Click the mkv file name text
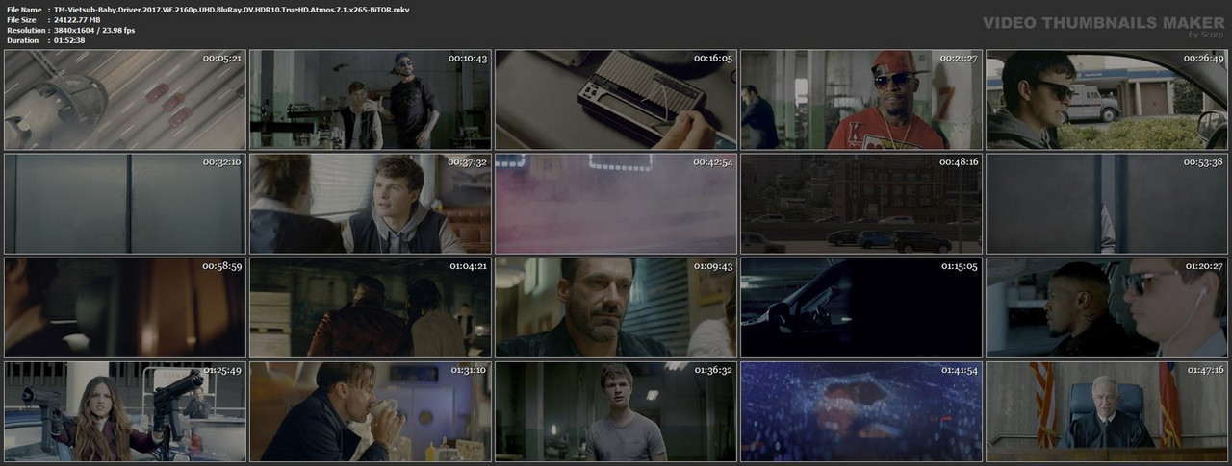The image size is (1232, 466). point(232,9)
